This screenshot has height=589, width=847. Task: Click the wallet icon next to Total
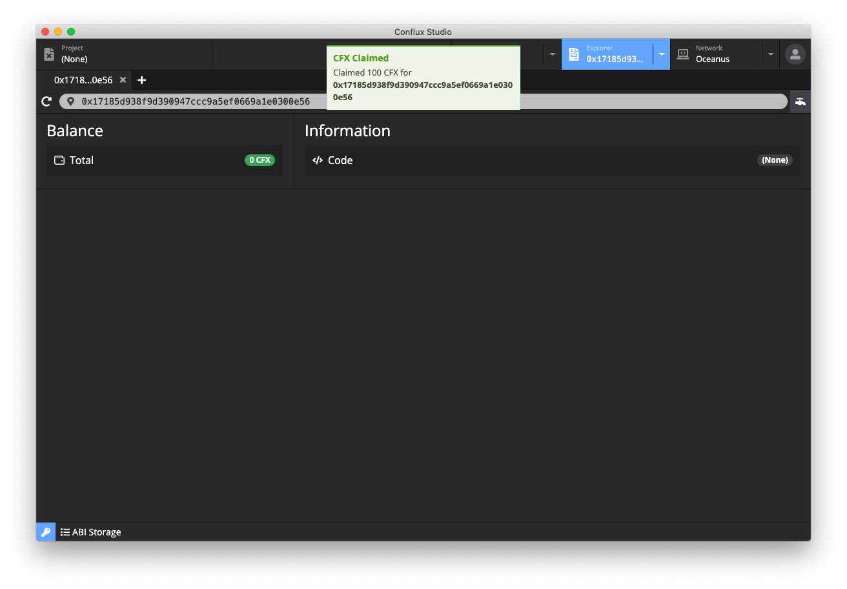(x=59, y=160)
